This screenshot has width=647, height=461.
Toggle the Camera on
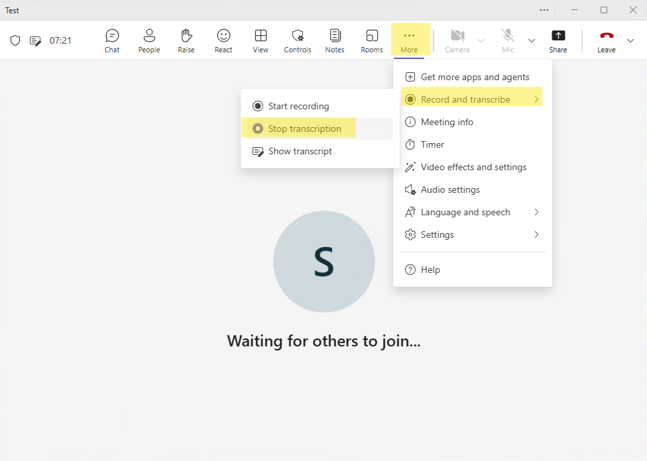click(x=457, y=40)
